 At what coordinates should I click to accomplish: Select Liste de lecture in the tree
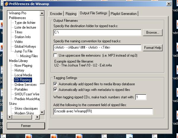coord(25,27)
